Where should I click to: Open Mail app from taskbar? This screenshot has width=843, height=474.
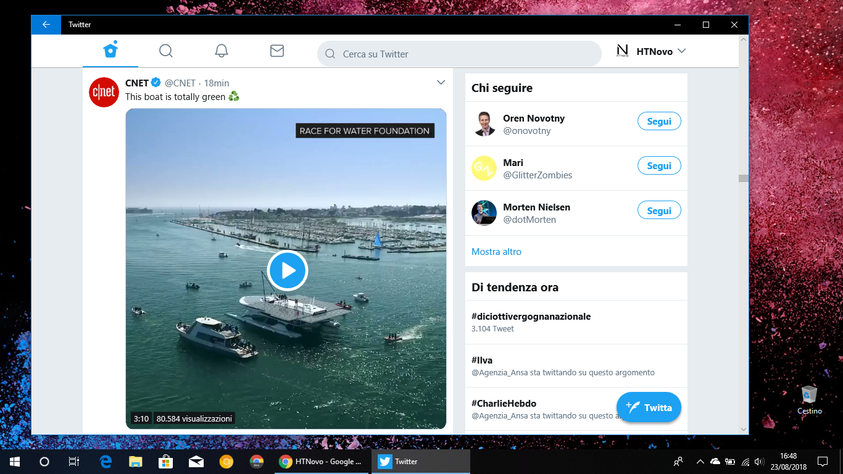pos(196,461)
